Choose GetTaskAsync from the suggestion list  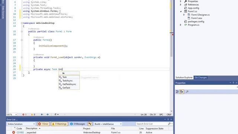[69, 84]
